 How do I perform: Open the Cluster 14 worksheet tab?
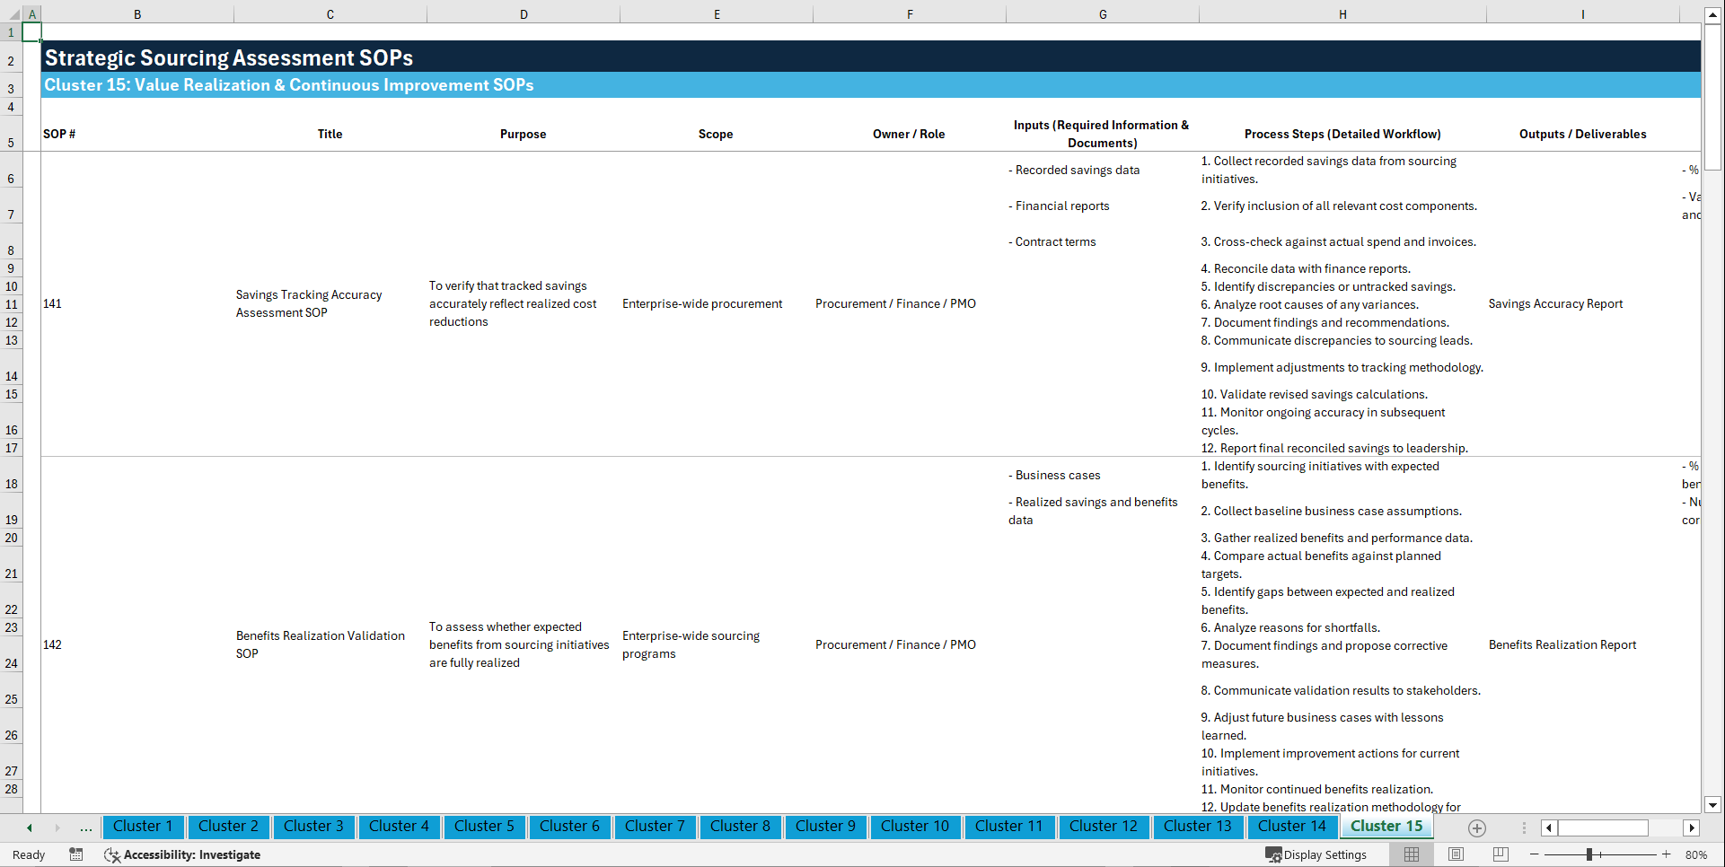coord(1292,827)
